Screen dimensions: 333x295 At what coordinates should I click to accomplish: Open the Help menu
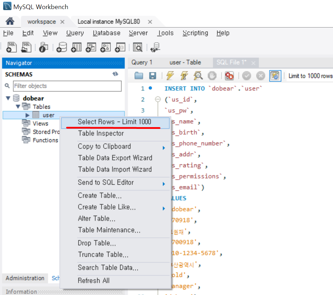(223, 33)
